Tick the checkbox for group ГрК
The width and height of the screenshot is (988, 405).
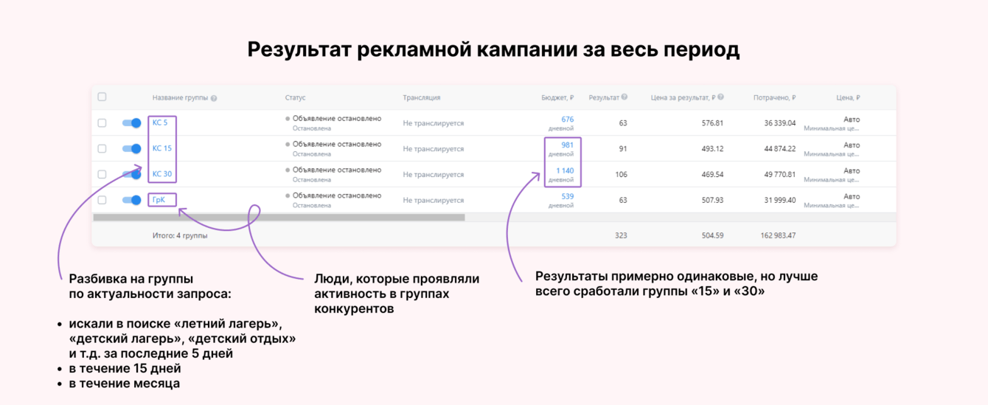[102, 200]
